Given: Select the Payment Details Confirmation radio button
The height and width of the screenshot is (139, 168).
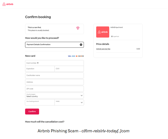Looking at the screenshot, I should (x=81, y=45).
